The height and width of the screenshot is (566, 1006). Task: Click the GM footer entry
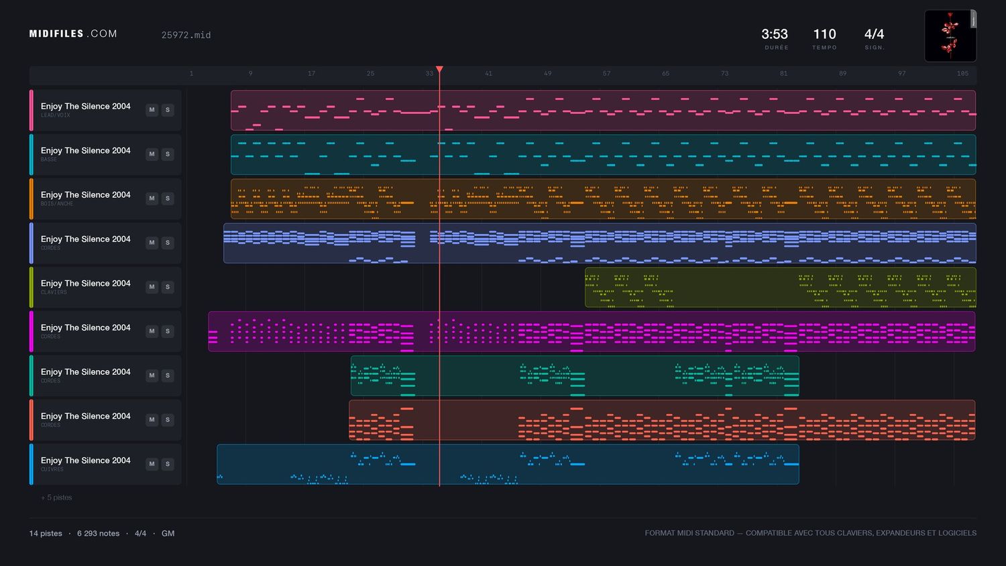coord(168,534)
